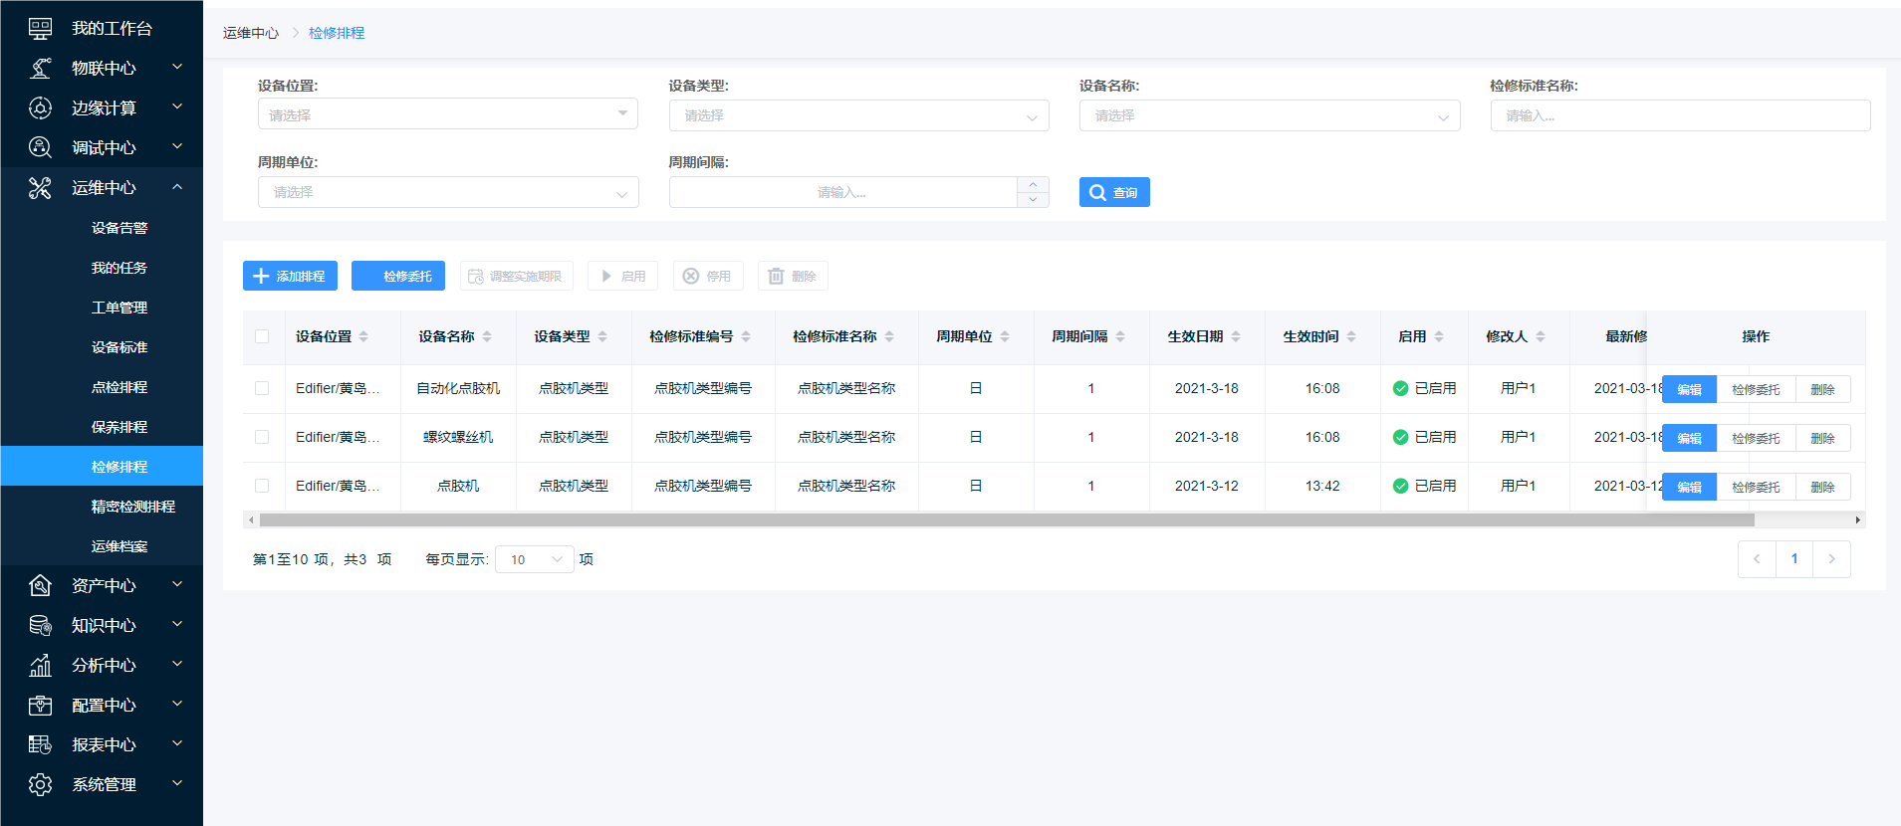Image resolution: width=1901 pixels, height=826 pixels.
Task: Open 设备告警 menu item
Action: tap(119, 228)
